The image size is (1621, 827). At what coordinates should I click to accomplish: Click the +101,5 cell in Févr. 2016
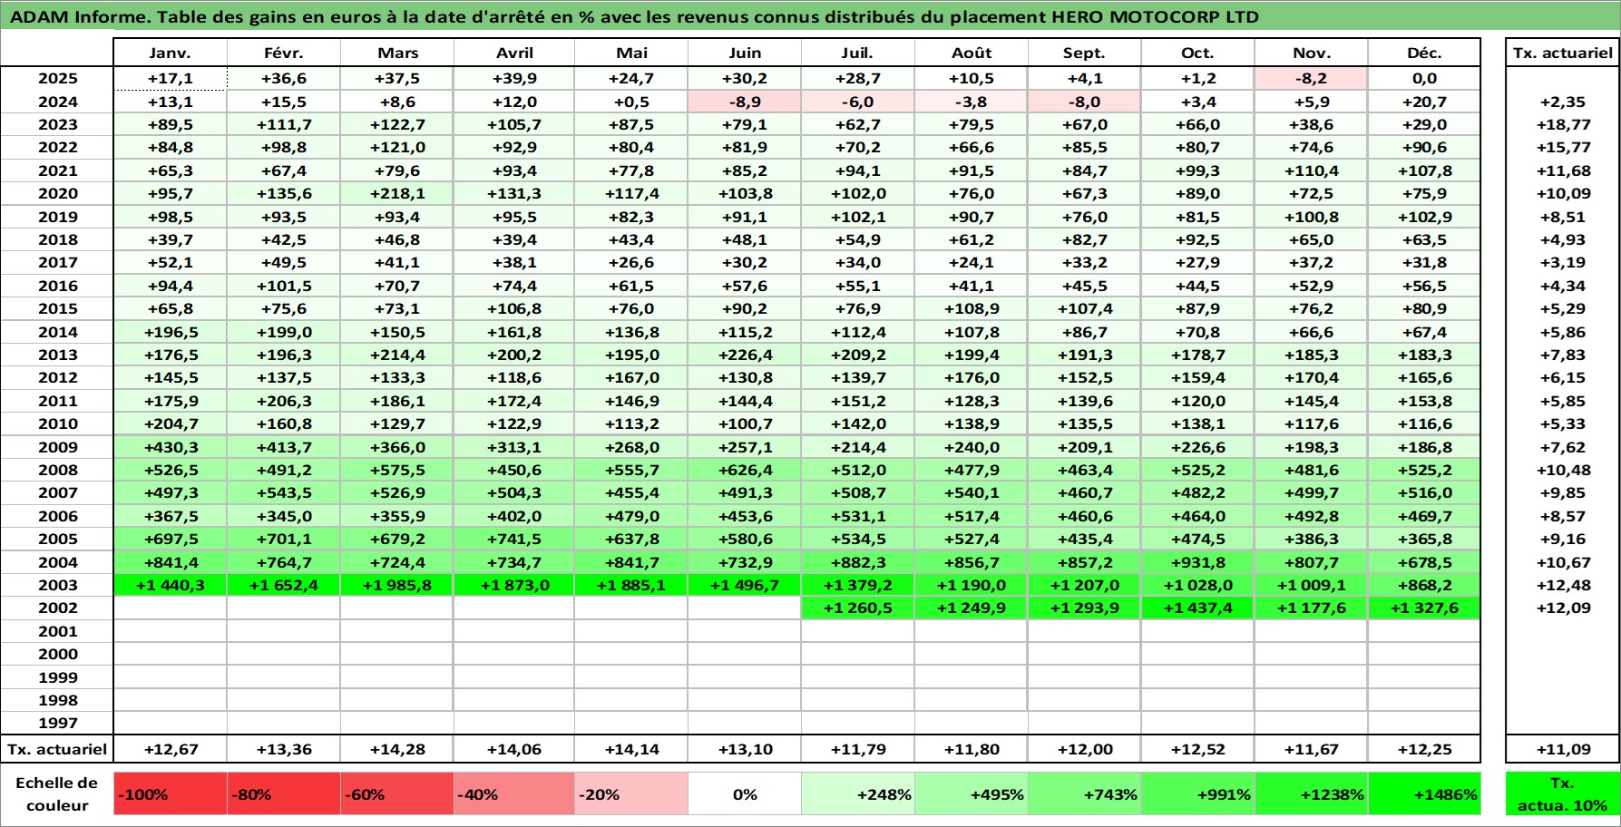pyautogui.click(x=284, y=286)
